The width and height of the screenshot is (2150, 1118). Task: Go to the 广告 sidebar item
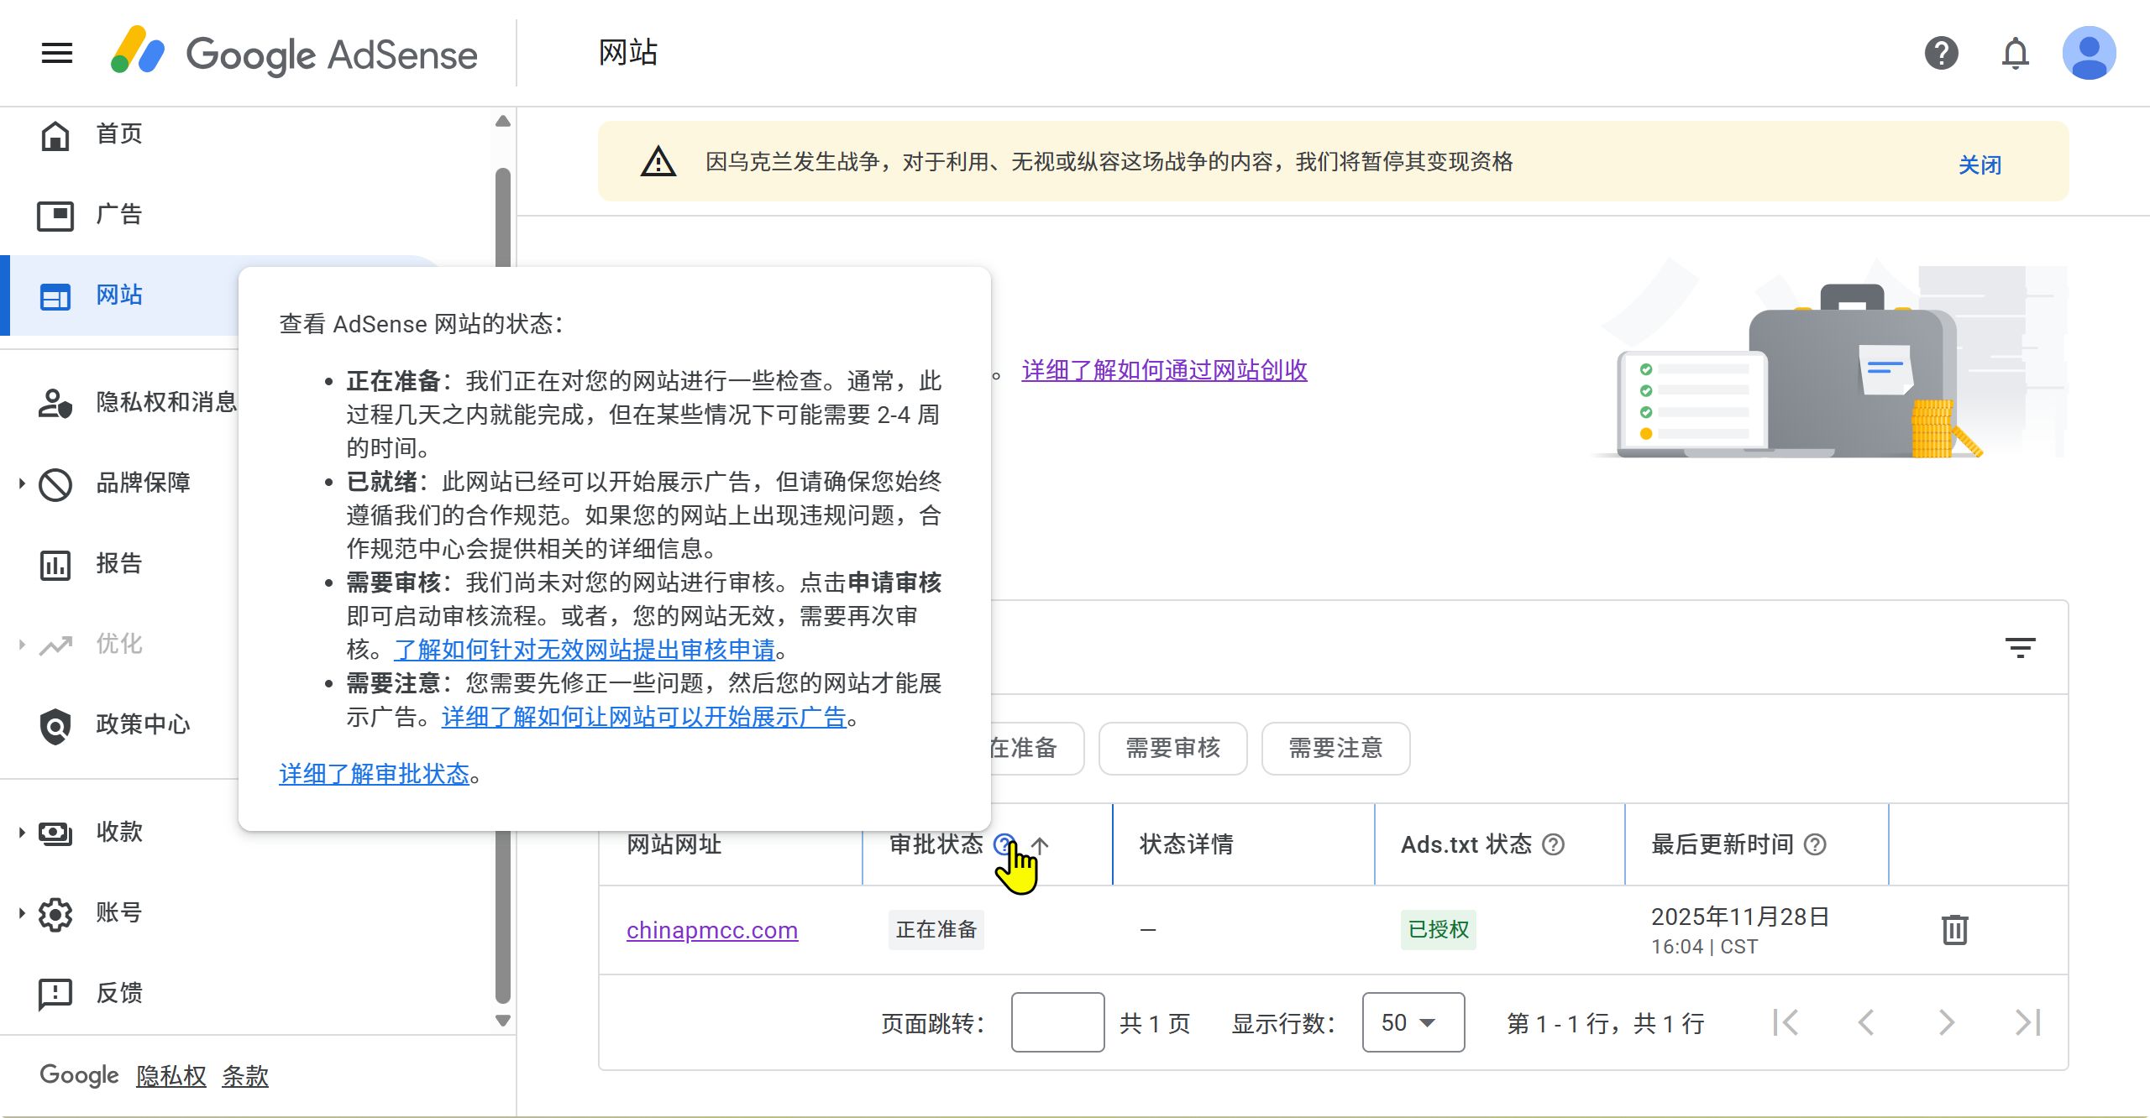[118, 215]
